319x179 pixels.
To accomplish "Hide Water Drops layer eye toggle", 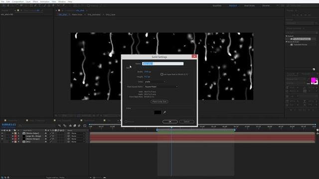I will (x=2, y=139).
